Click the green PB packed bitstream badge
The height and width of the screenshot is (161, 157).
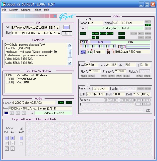(93, 37)
